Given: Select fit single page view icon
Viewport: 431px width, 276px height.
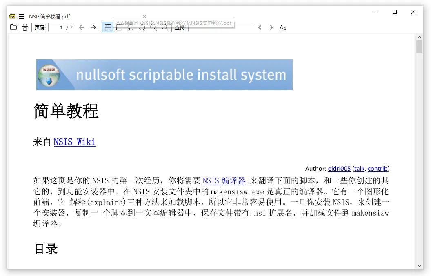Looking at the screenshot, I should point(119,27).
